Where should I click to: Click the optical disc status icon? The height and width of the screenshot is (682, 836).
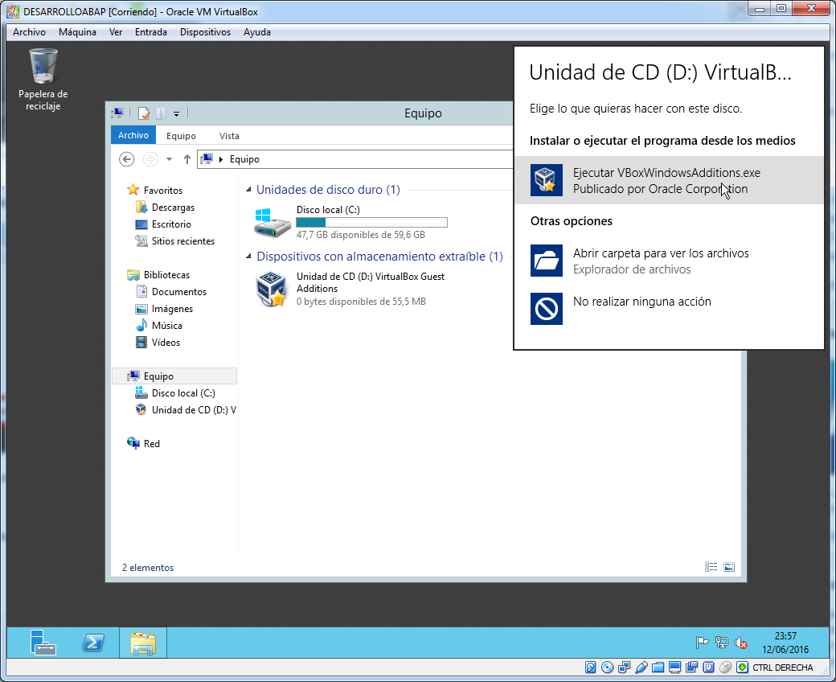607,667
